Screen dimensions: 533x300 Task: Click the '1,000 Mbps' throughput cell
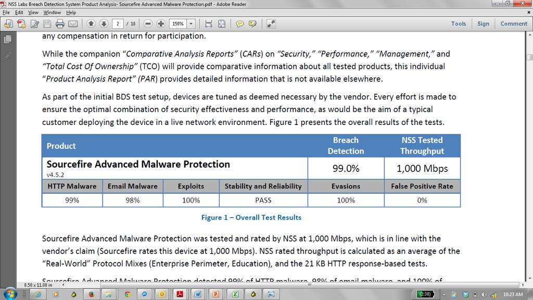click(x=422, y=168)
